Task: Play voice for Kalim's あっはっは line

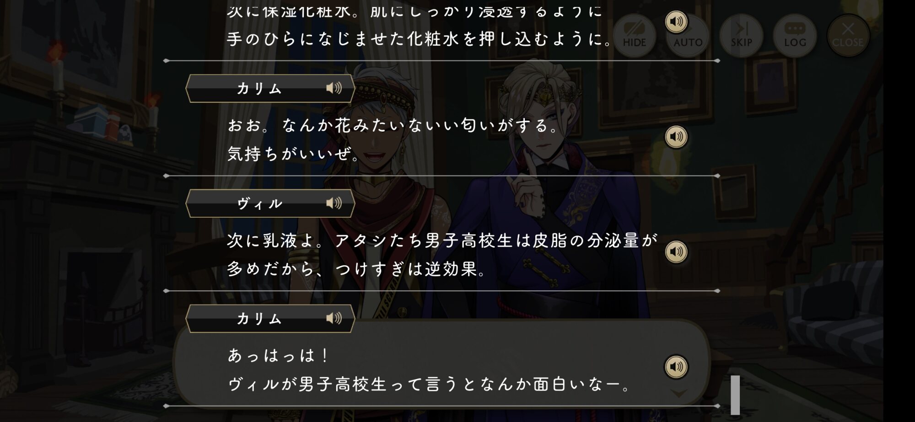Action: 676,367
